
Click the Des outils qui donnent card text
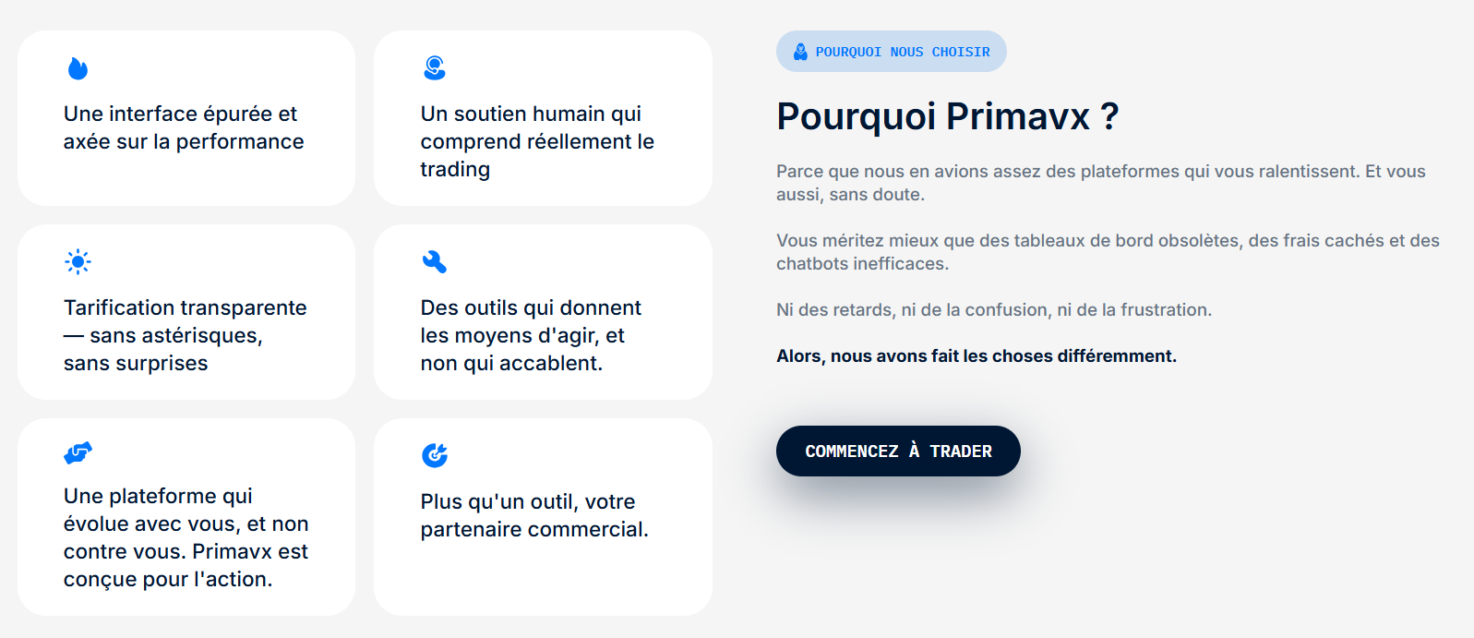pos(531,335)
